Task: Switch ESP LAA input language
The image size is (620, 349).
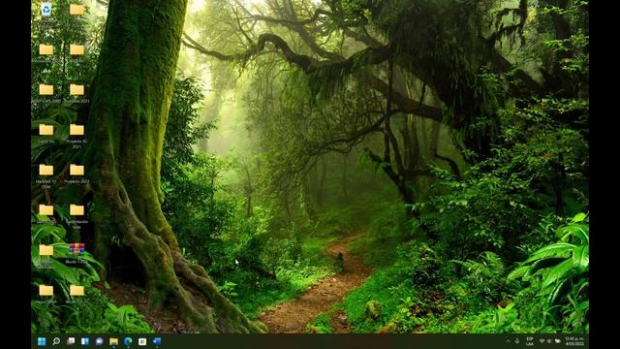Action: [530, 341]
